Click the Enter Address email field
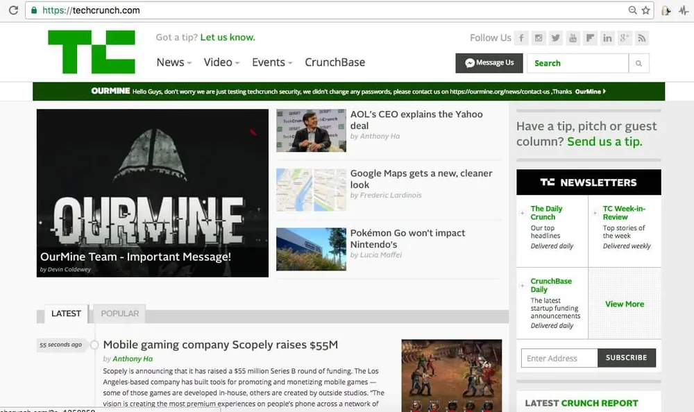Image resolution: width=694 pixels, height=412 pixels. pos(558,358)
